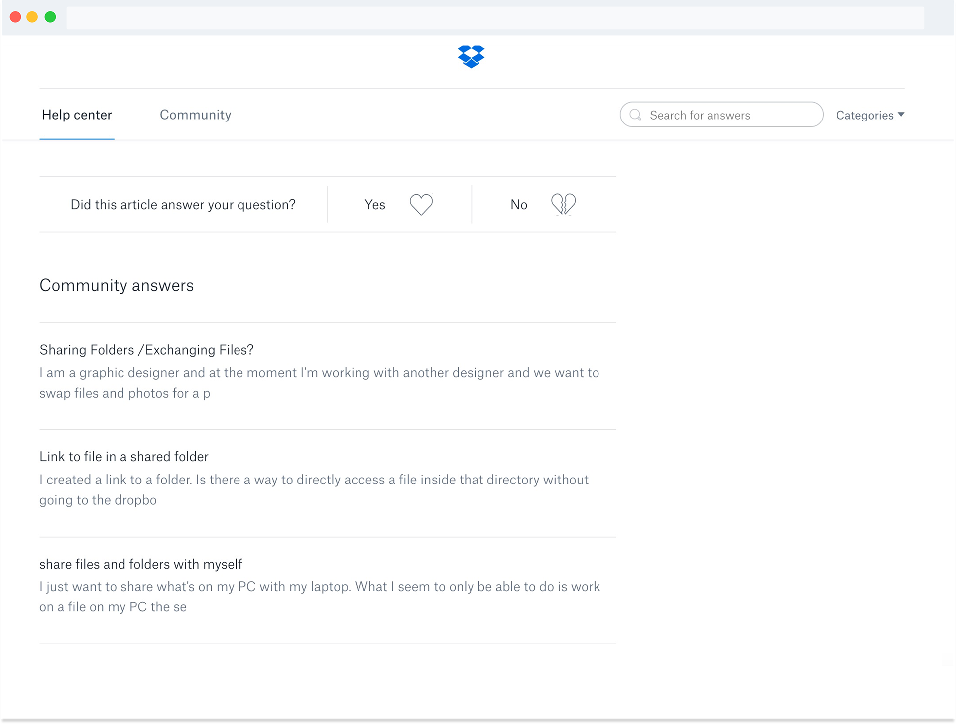Viewport: 956px width, 724px height.
Task: Open the Categories dropdown
Action: pyautogui.click(x=870, y=115)
